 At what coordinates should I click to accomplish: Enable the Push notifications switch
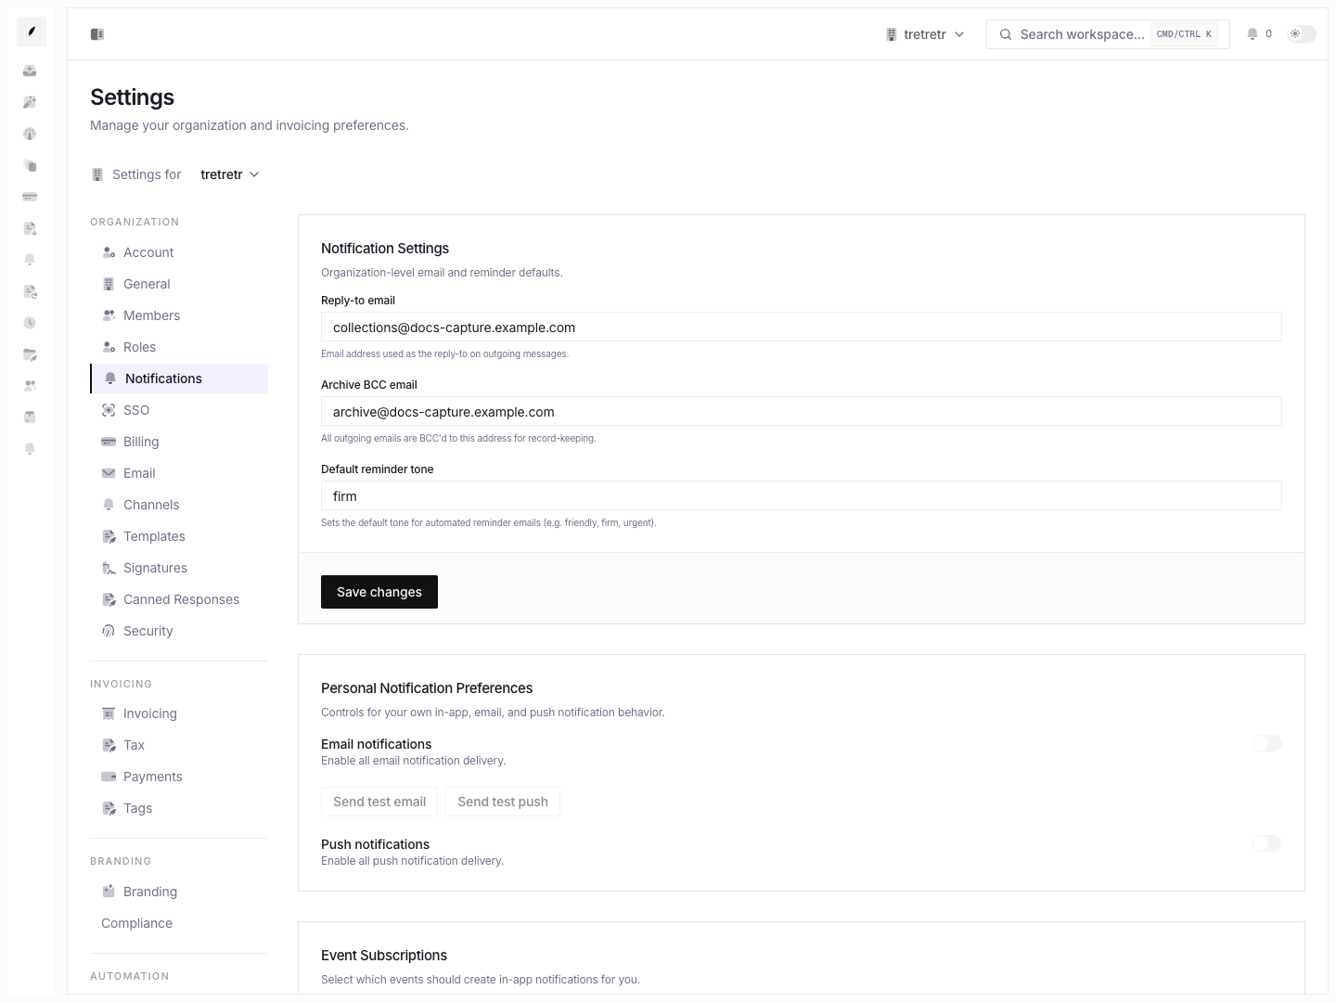[x=1267, y=843]
